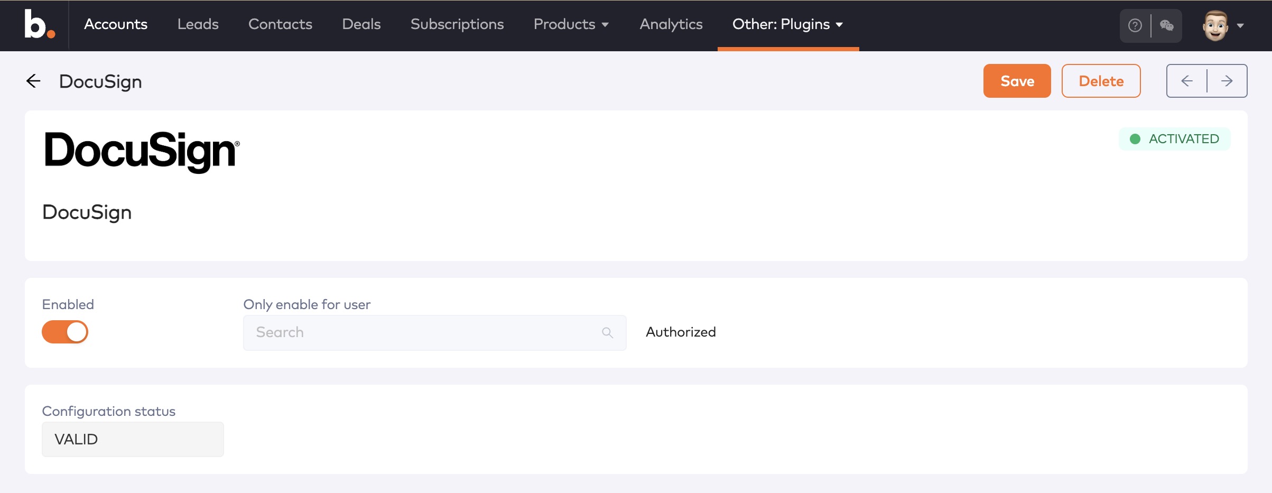The height and width of the screenshot is (493, 1272).
Task: Click the DocuSign logo image
Action: coord(142,152)
